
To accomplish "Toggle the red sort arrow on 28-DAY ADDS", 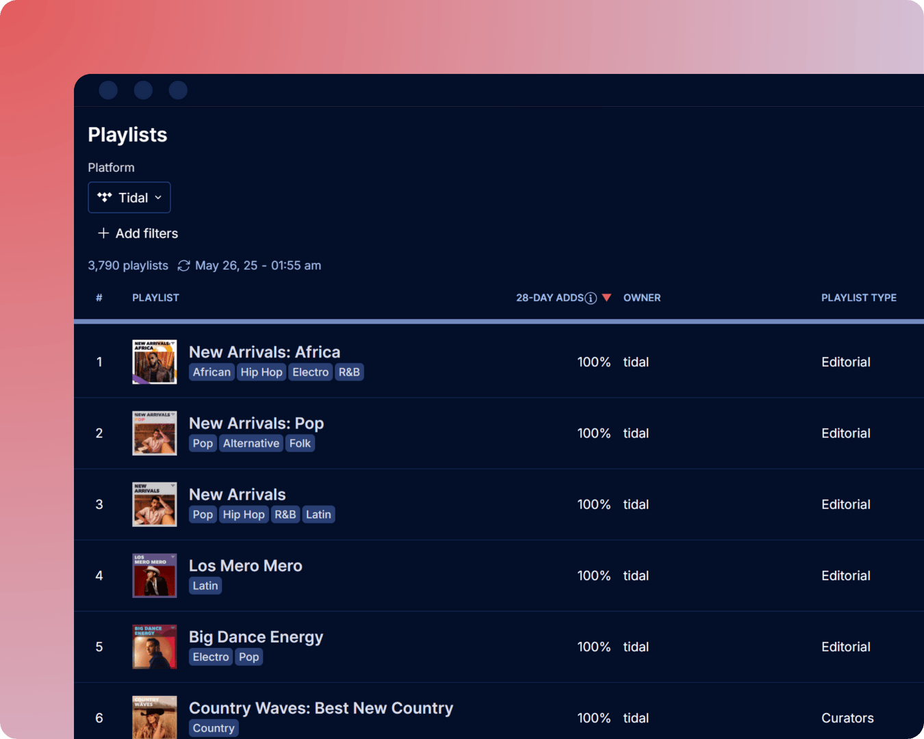I will (x=606, y=298).
